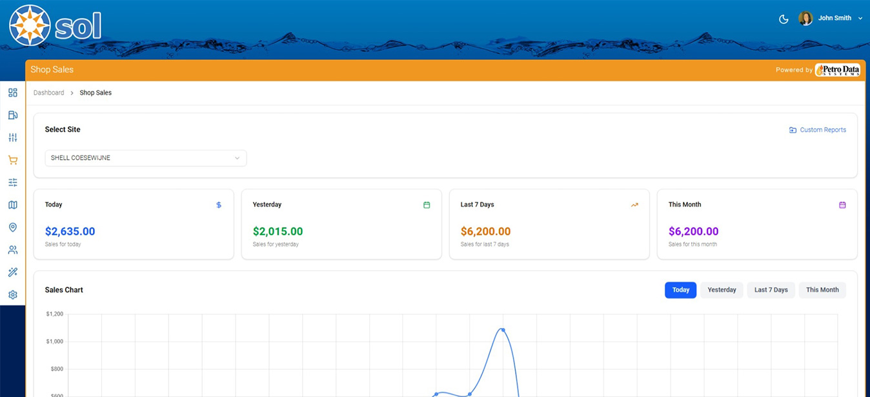Switch chart to This Month

[x=822, y=290]
